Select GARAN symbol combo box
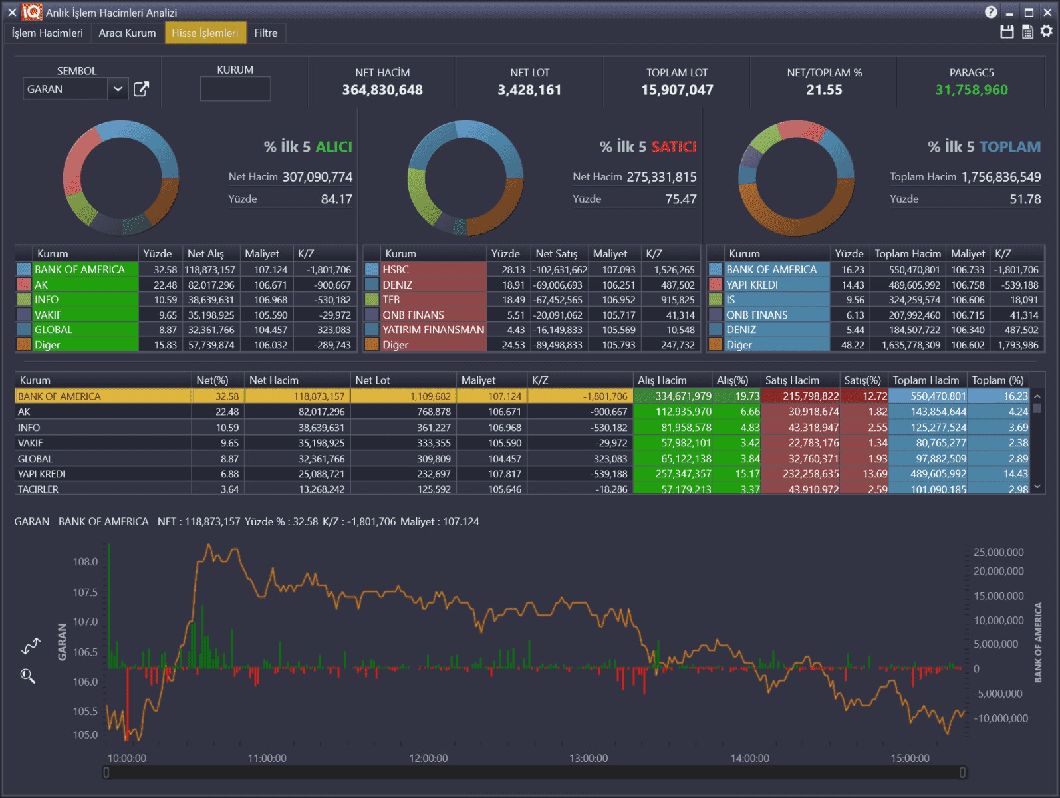The image size is (1060, 798). pyautogui.click(x=74, y=89)
